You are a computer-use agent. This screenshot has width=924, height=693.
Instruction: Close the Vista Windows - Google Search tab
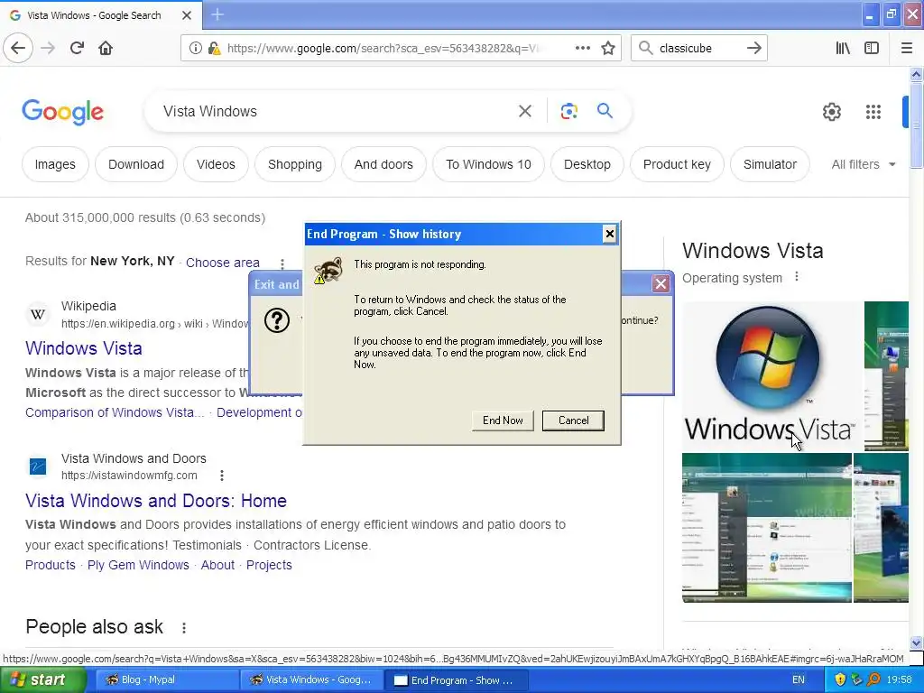(186, 15)
